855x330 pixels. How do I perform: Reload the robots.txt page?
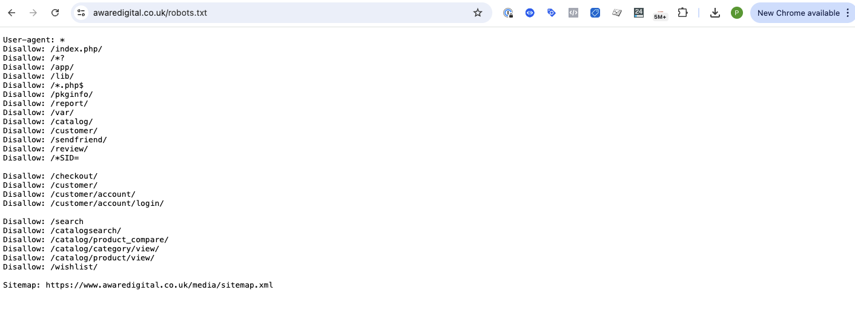(x=55, y=13)
